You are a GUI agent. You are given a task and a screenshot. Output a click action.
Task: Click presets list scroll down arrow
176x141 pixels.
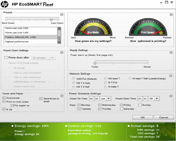pyautogui.click(x=59, y=42)
